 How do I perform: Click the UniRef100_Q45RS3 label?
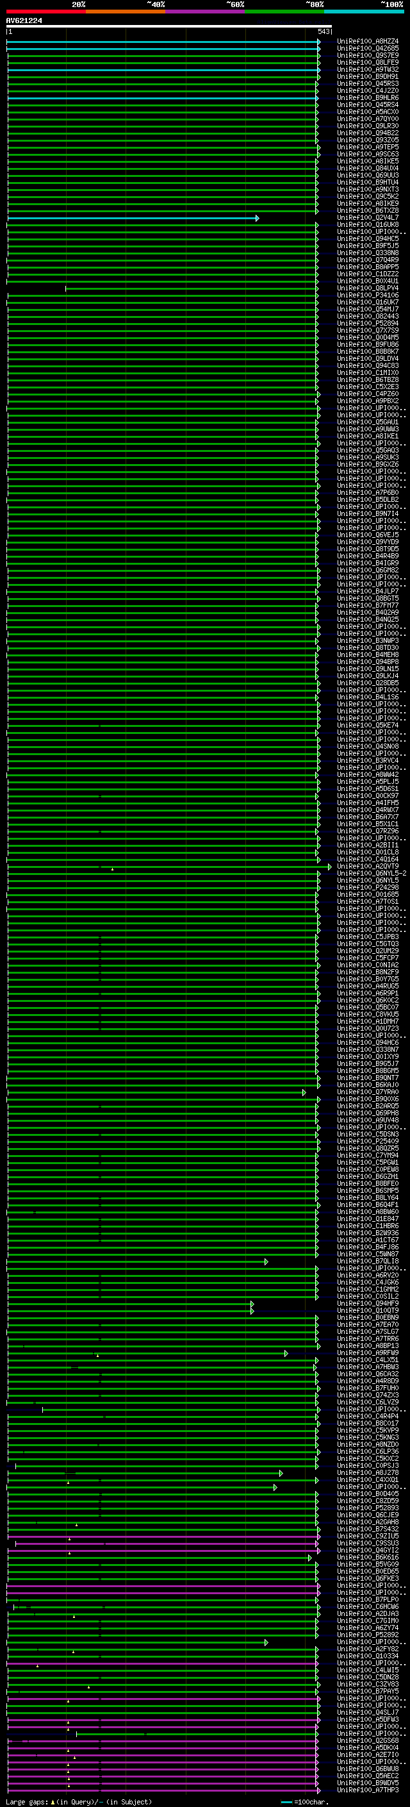[x=368, y=83]
